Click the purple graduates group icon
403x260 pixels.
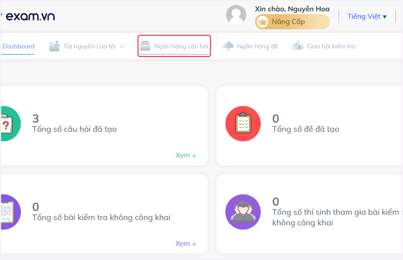pos(243,212)
